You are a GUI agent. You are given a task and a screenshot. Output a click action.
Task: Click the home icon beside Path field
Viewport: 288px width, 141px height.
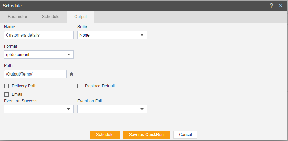[71, 74]
